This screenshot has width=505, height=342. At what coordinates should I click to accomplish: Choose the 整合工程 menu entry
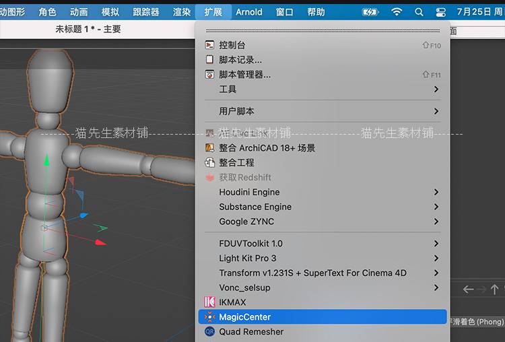point(323,163)
